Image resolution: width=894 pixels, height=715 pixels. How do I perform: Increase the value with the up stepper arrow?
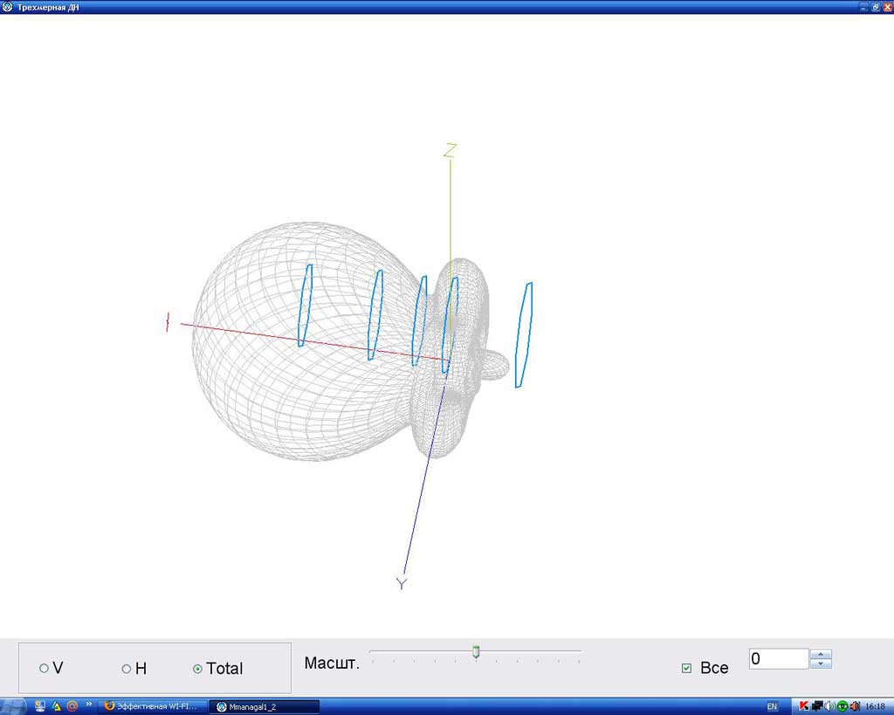821,654
